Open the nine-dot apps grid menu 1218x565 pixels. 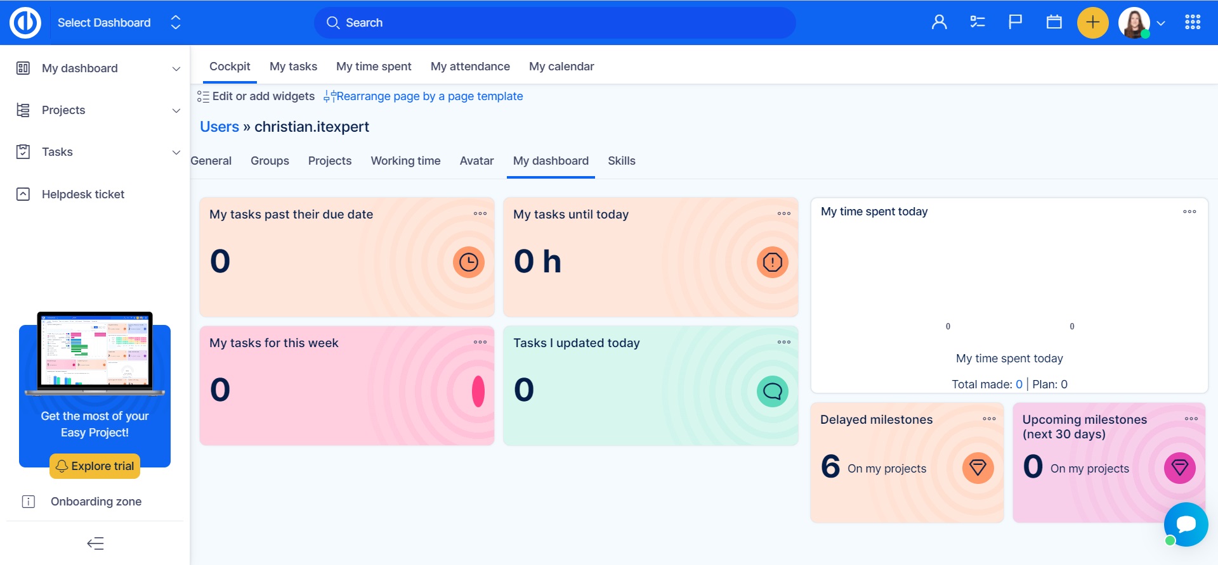point(1192,23)
